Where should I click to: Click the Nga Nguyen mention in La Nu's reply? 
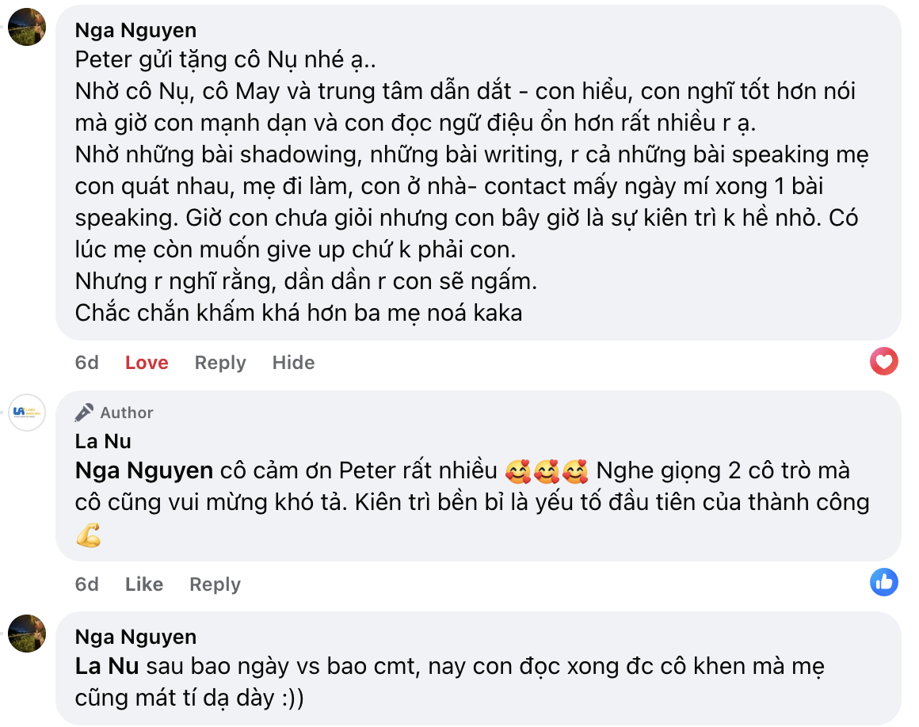(x=141, y=470)
